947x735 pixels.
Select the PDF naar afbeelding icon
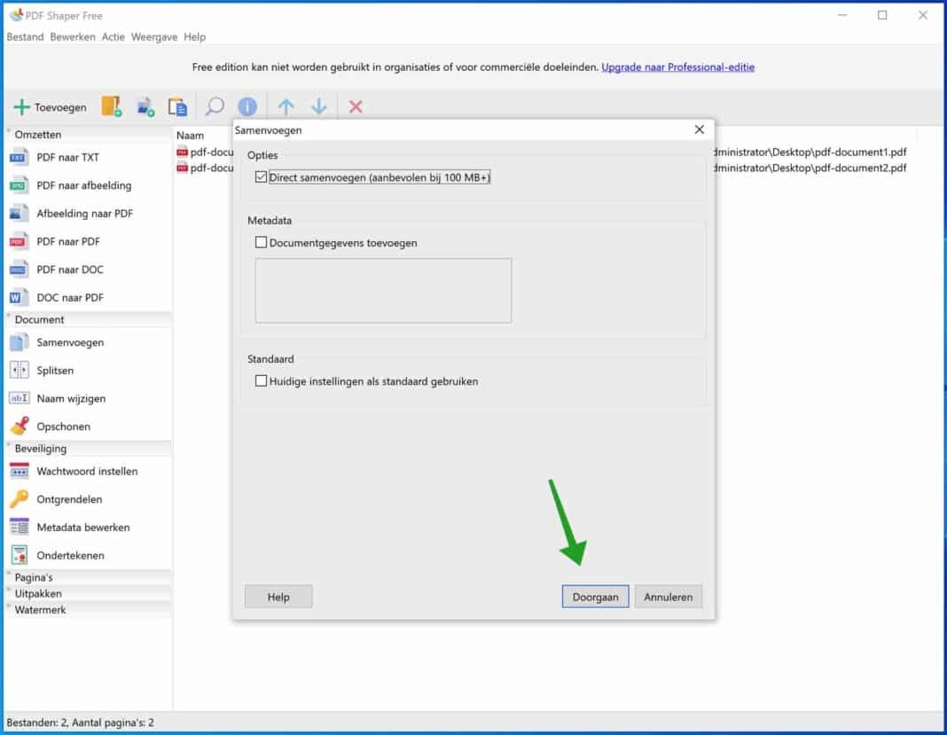[19, 185]
